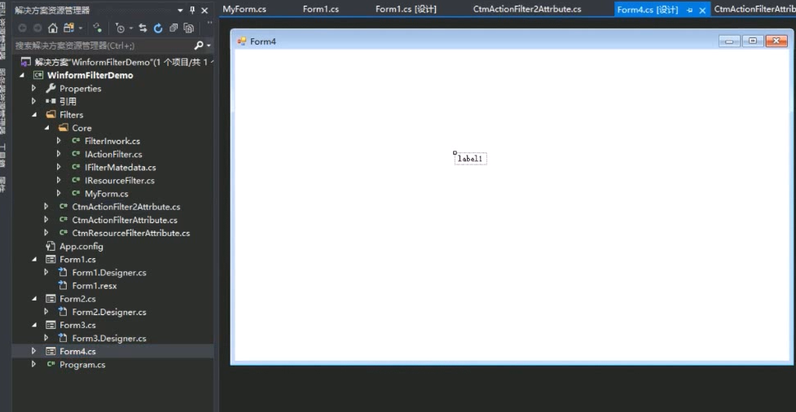This screenshot has height=412, width=796.
Task: Click the Form4 window icon in designer
Action: 242,42
